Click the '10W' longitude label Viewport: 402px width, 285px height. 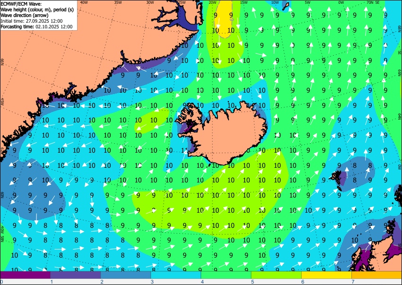pyautogui.click(x=275, y=2)
